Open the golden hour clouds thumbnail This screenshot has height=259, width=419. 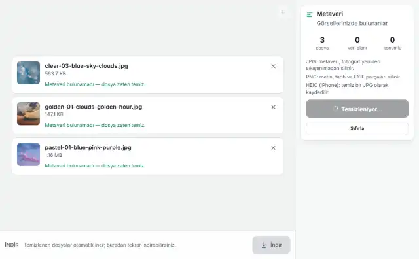point(28,114)
